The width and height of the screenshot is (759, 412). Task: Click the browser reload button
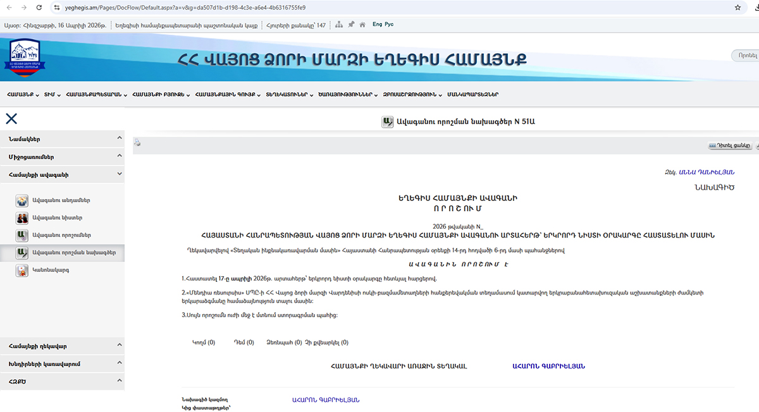tap(39, 8)
